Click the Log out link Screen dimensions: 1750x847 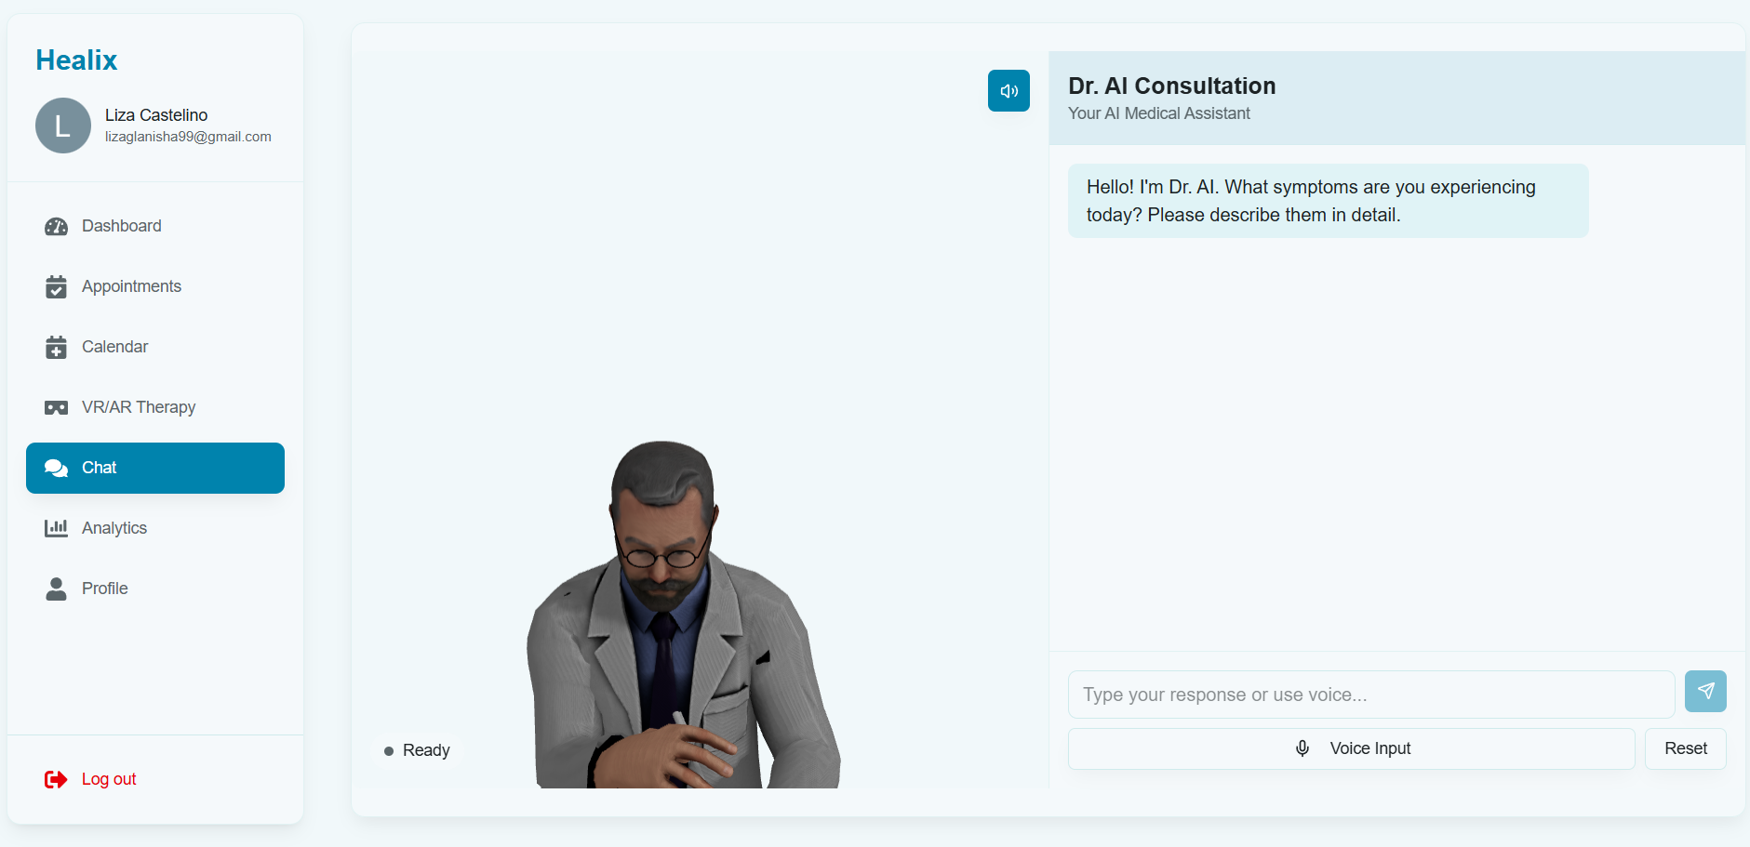[x=109, y=779]
